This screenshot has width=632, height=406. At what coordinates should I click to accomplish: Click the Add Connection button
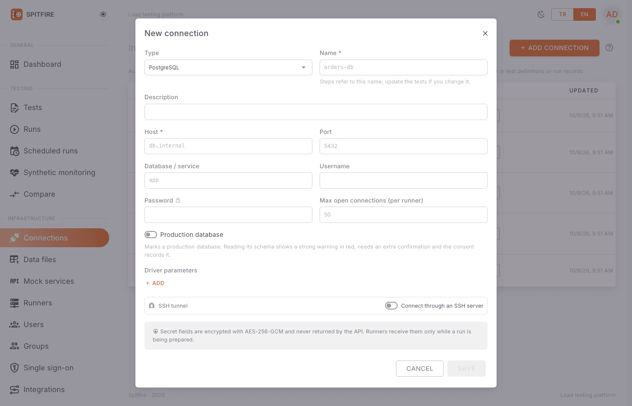[554, 48]
